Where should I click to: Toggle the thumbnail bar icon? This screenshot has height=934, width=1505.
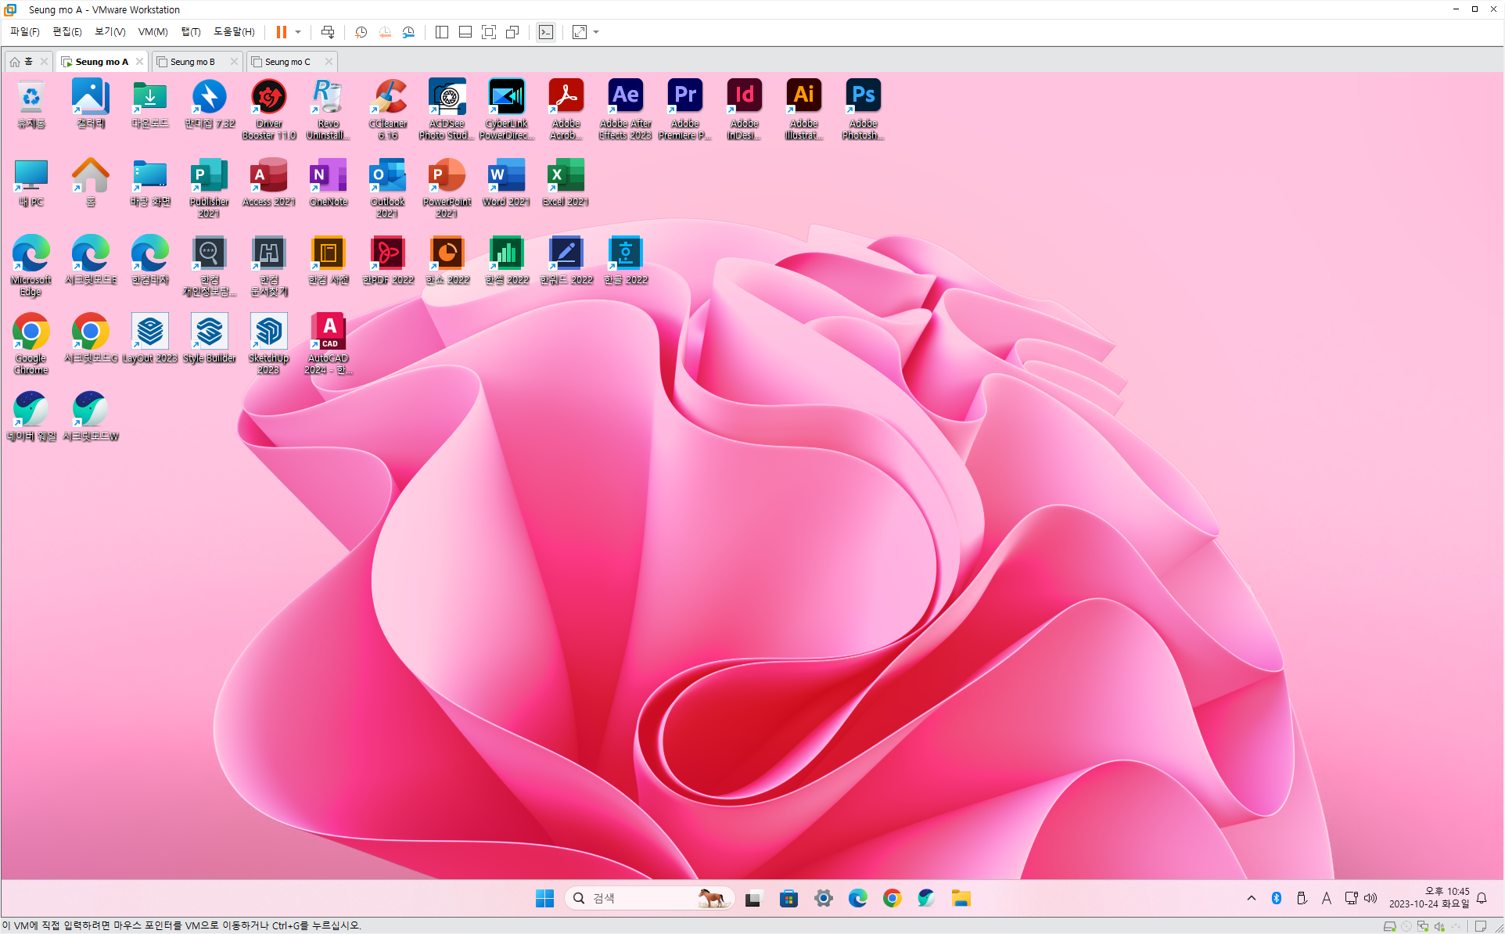point(465,32)
